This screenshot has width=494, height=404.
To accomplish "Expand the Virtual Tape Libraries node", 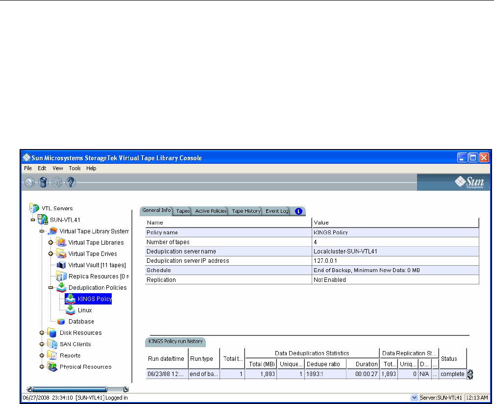I will coord(50,242).
